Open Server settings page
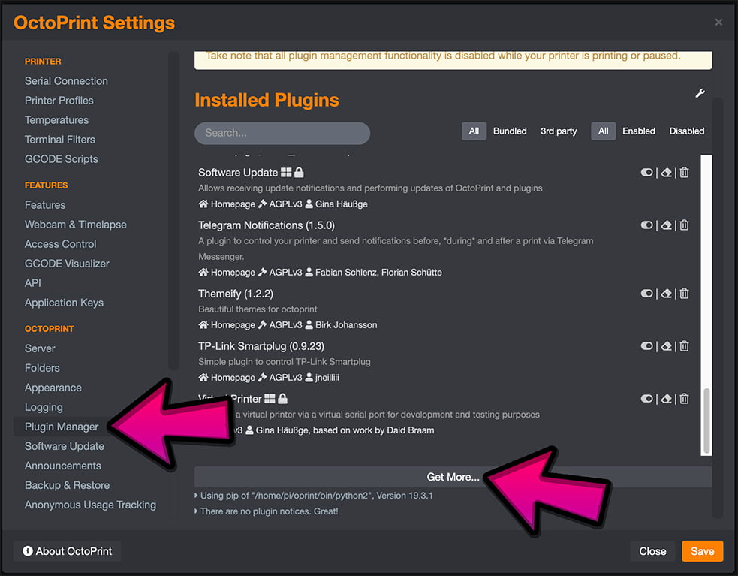 click(40, 348)
